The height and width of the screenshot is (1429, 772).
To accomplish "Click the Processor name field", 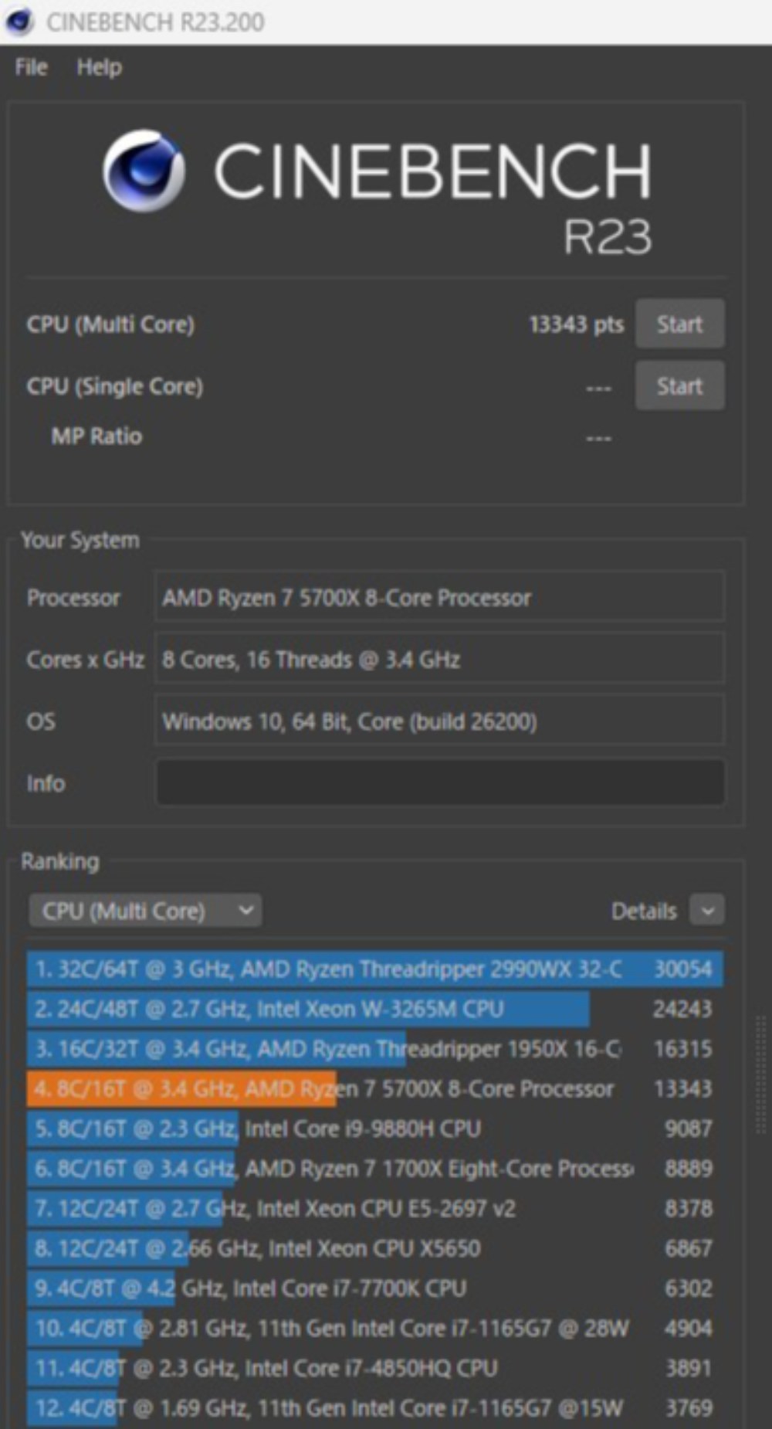I will pos(440,597).
